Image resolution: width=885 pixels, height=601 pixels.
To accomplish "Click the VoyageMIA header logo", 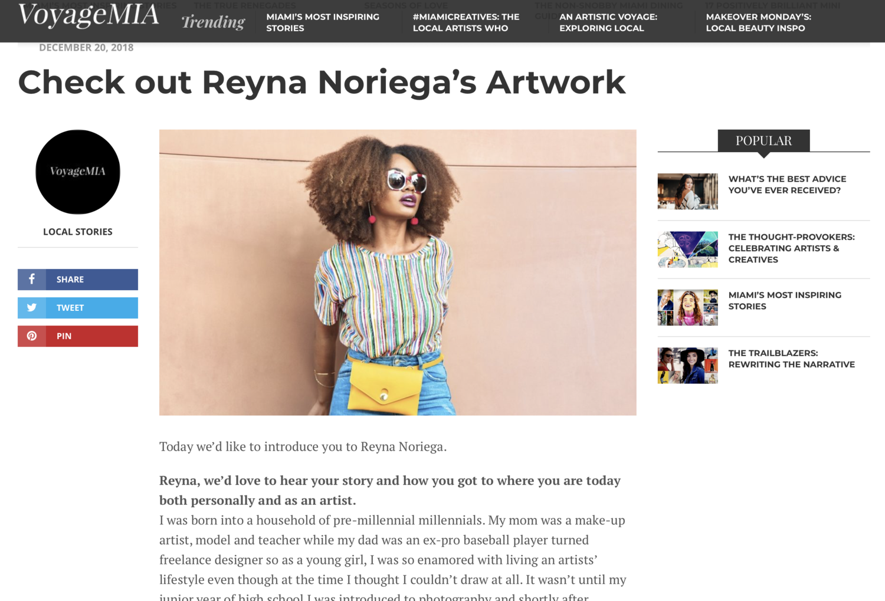I will pyautogui.click(x=88, y=15).
